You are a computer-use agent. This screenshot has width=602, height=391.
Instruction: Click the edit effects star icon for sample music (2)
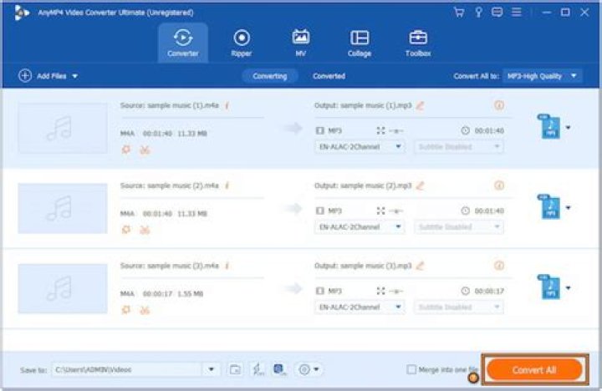click(126, 230)
